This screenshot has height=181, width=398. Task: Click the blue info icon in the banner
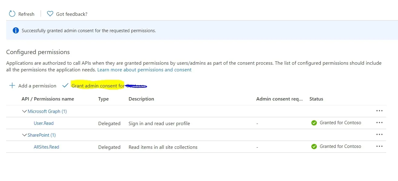[x=16, y=30]
